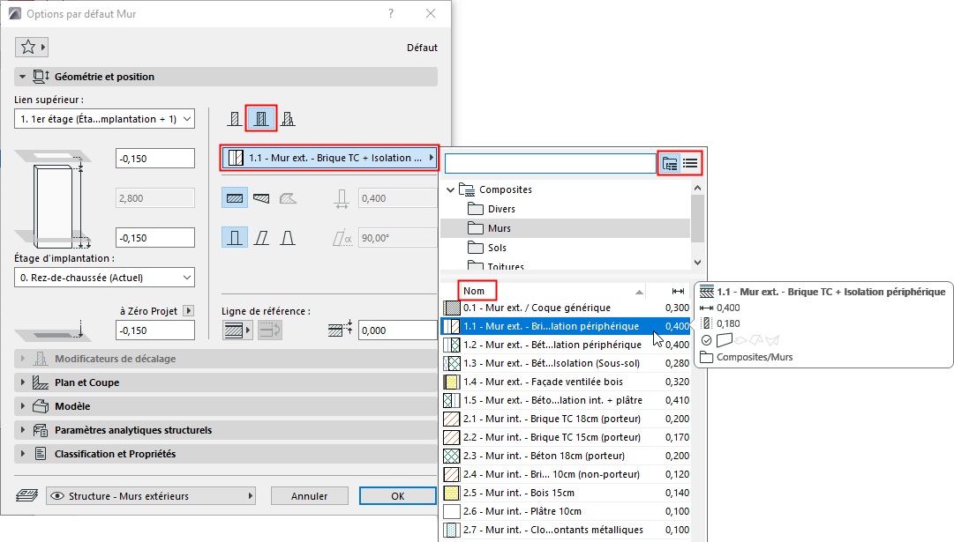Click the composite search field
This screenshot has width=954, height=542.
click(551, 163)
